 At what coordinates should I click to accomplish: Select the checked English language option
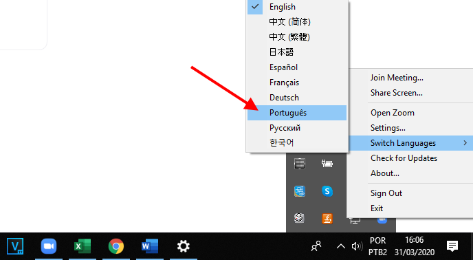point(297,7)
